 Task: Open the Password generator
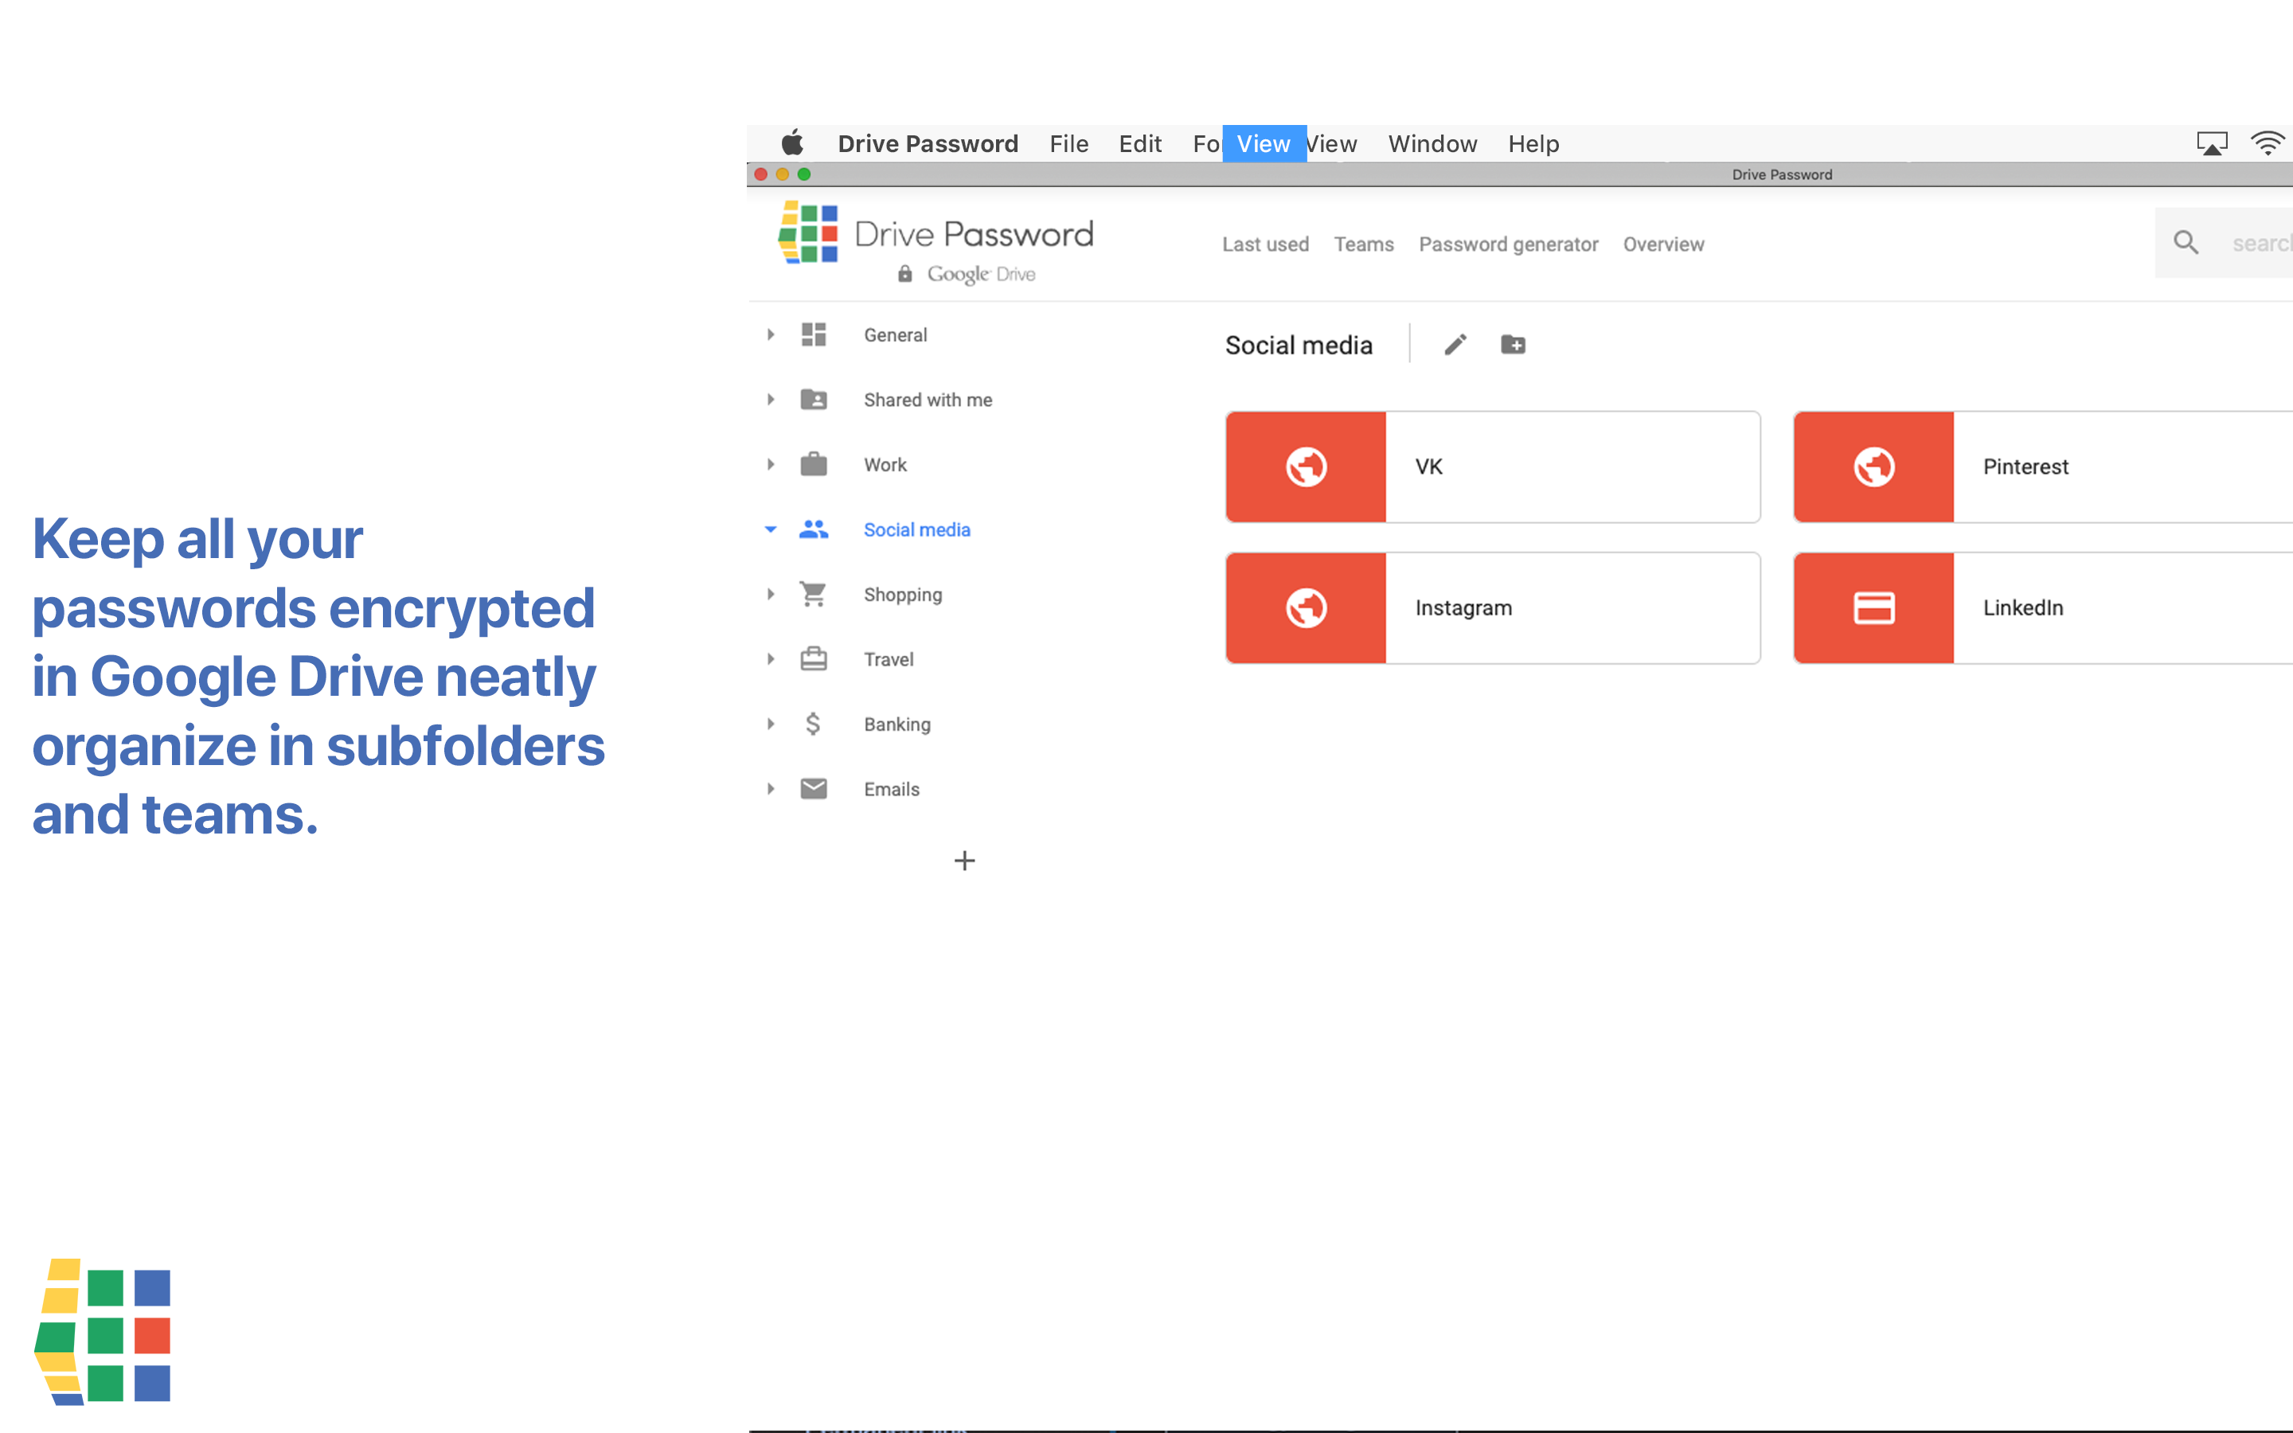coord(1509,244)
